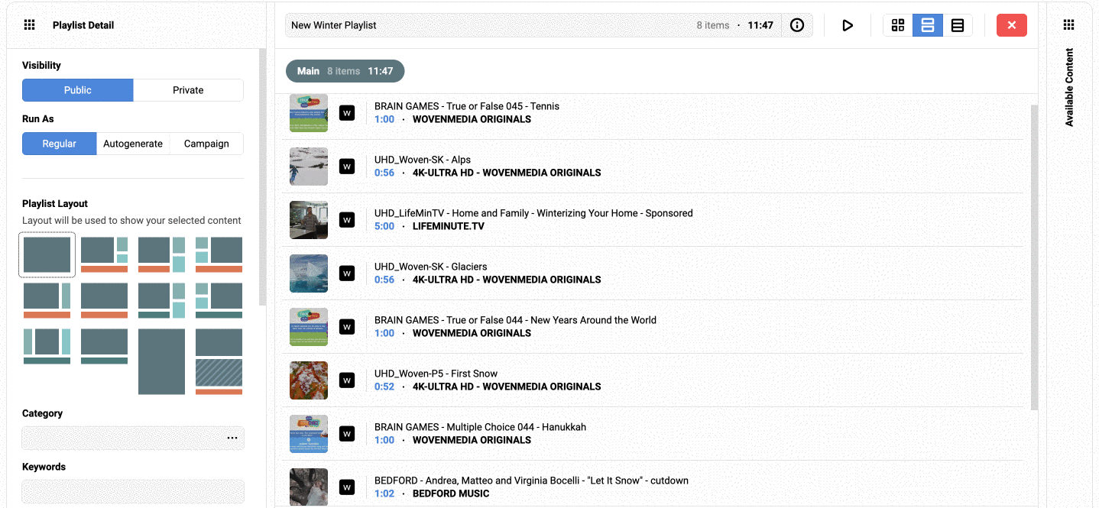This screenshot has height=508, width=1099.
Task: Select Regular run mode
Action: click(60, 144)
